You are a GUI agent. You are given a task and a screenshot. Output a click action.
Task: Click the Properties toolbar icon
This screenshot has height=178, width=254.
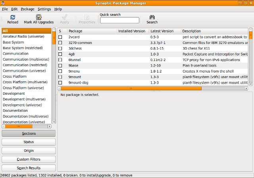coord(87,17)
